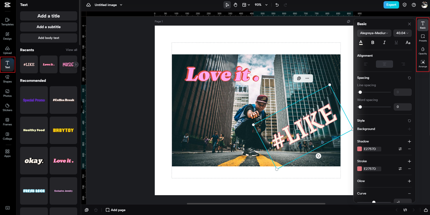Select the Text sidebar tab
The height and width of the screenshot is (215, 430).
point(7,65)
